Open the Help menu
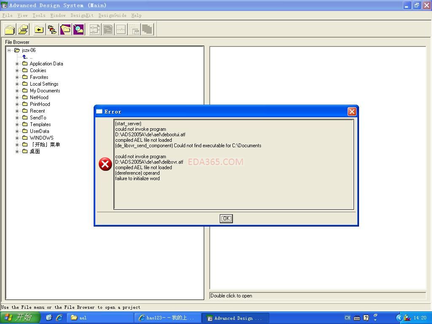This screenshot has height=324, width=432. [136, 15]
